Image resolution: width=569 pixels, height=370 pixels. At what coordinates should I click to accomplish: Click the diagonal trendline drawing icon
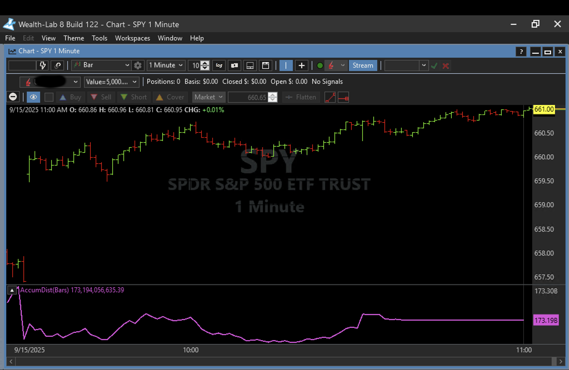330,97
